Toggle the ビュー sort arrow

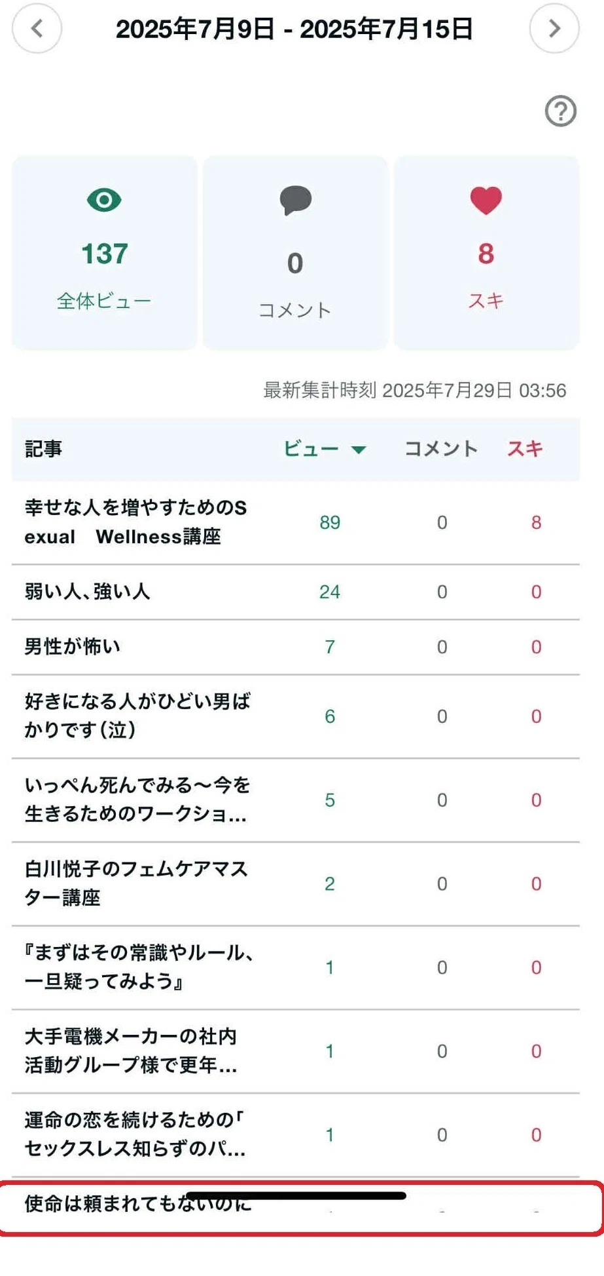point(358,450)
